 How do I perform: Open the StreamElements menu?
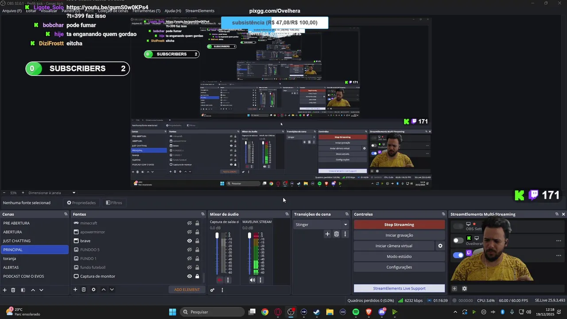pyautogui.click(x=200, y=11)
